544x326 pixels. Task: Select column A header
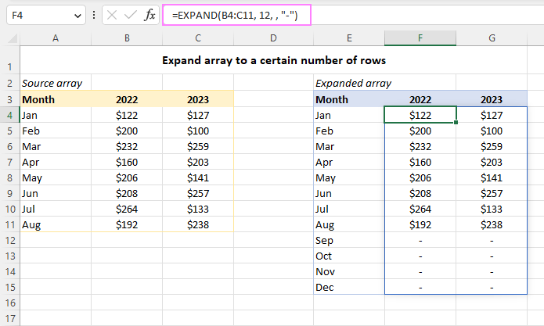pos(56,38)
